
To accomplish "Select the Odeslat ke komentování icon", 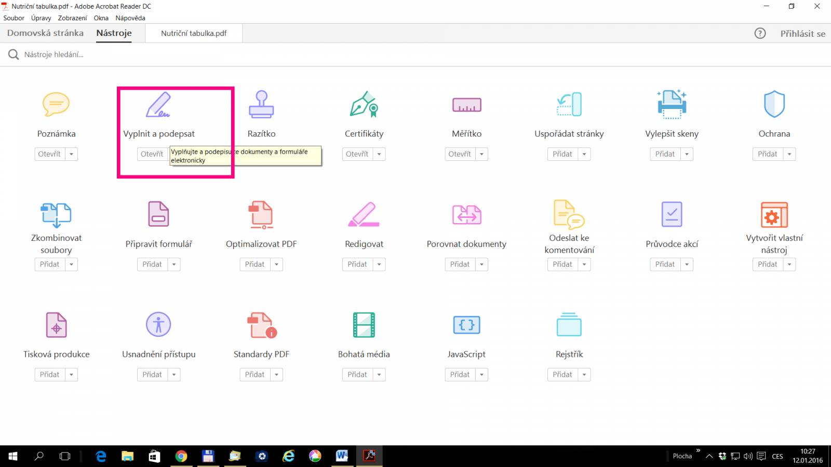I will point(569,214).
